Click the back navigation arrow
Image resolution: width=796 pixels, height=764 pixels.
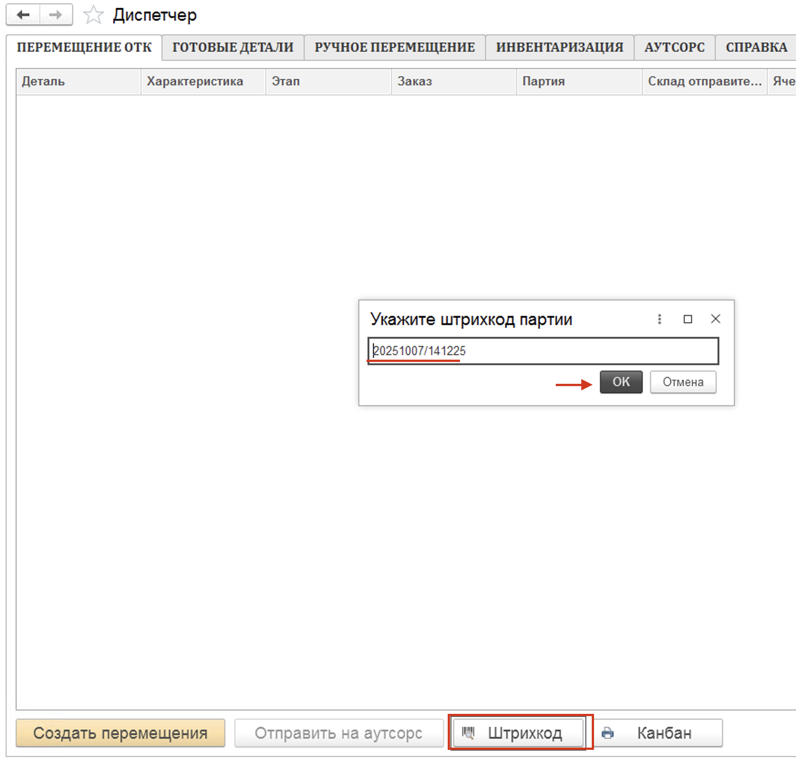point(23,15)
